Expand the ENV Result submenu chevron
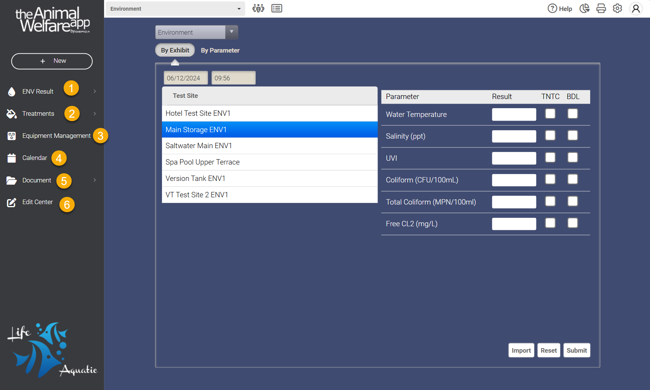Image resolution: width=650 pixels, height=390 pixels. pyautogui.click(x=94, y=91)
